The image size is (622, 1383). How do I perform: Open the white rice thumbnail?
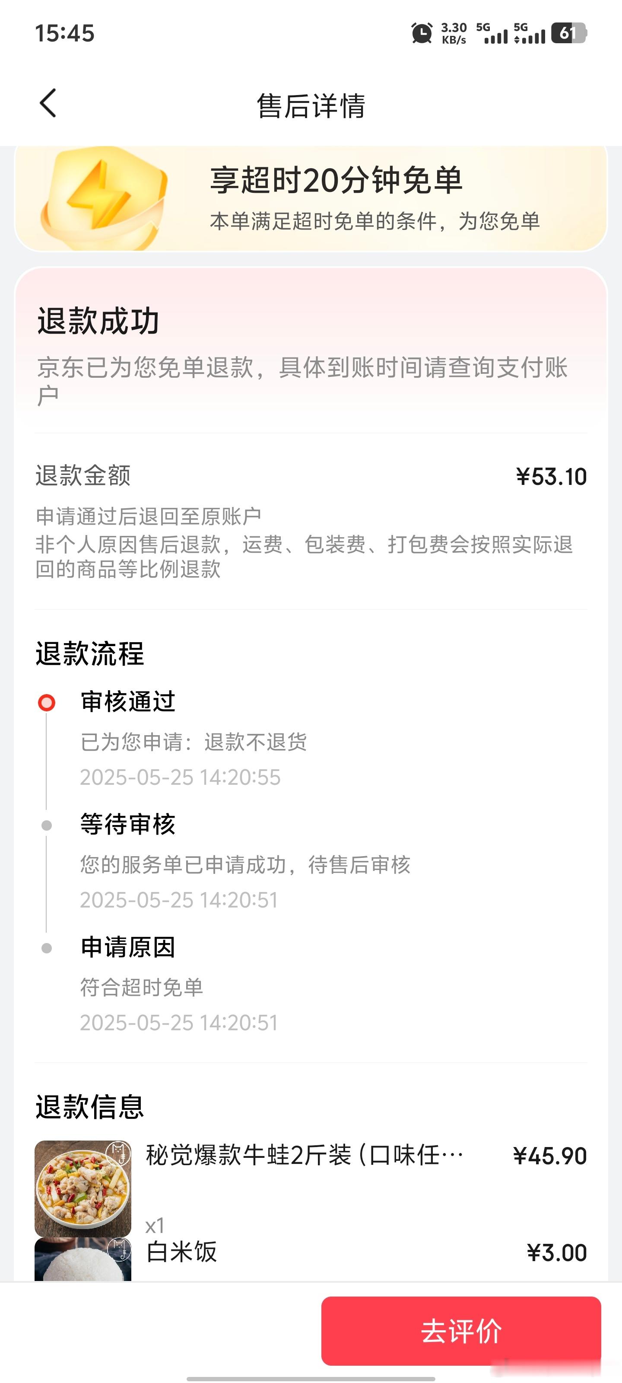tap(83, 1259)
